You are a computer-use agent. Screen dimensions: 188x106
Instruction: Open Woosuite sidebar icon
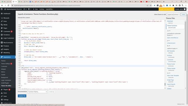pos(2,18)
